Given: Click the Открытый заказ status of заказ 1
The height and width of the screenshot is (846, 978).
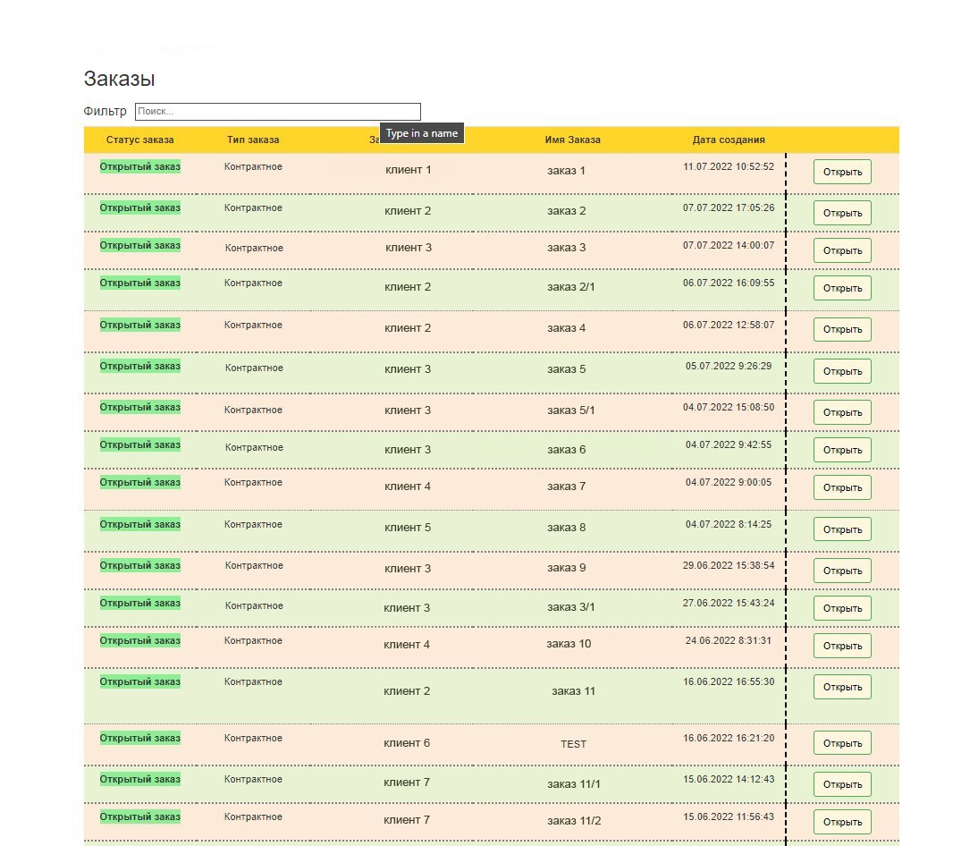Looking at the screenshot, I should (x=139, y=166).
